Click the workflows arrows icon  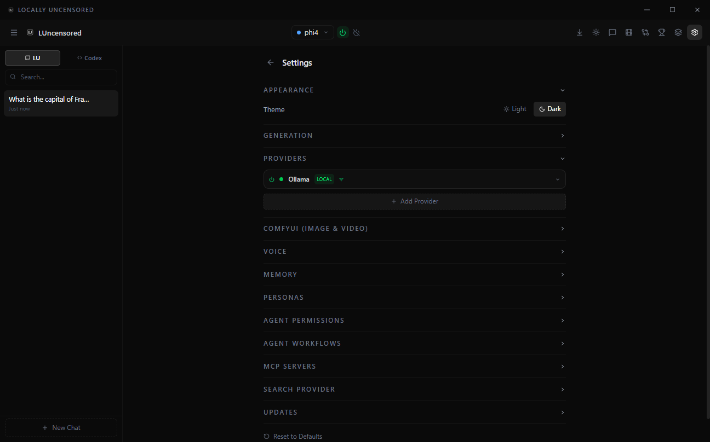pos(645,32)
